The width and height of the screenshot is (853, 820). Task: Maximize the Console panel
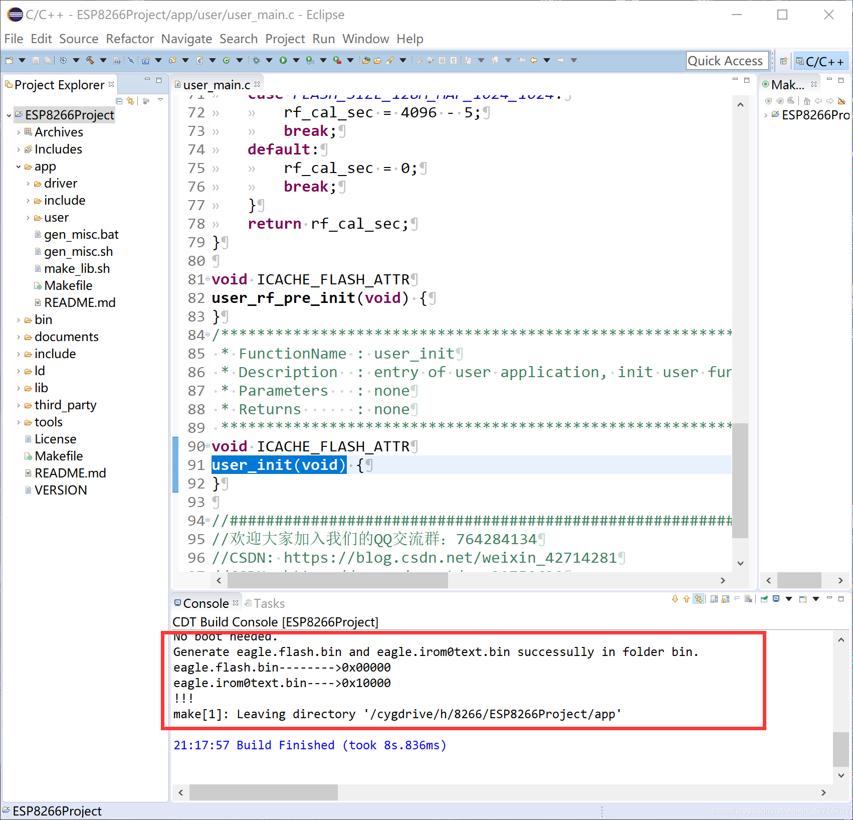[841, 598]
